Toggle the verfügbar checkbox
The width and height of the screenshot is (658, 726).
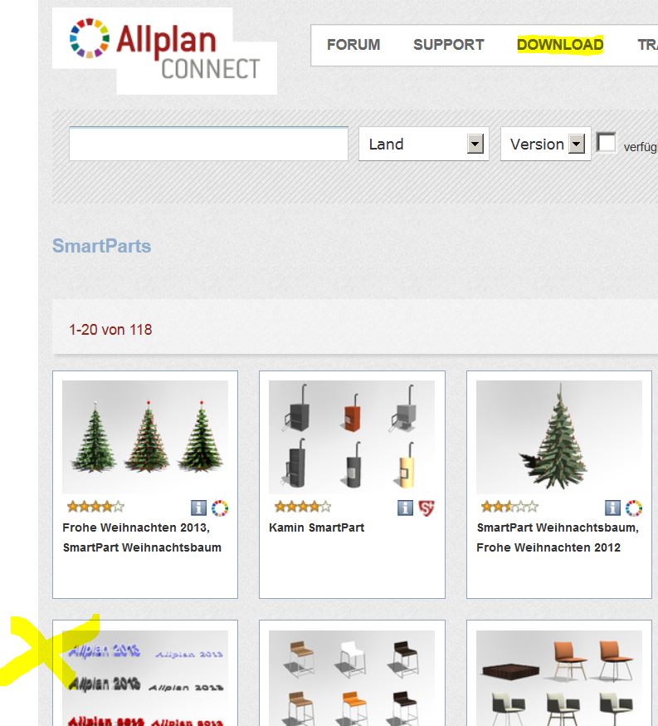607,142
